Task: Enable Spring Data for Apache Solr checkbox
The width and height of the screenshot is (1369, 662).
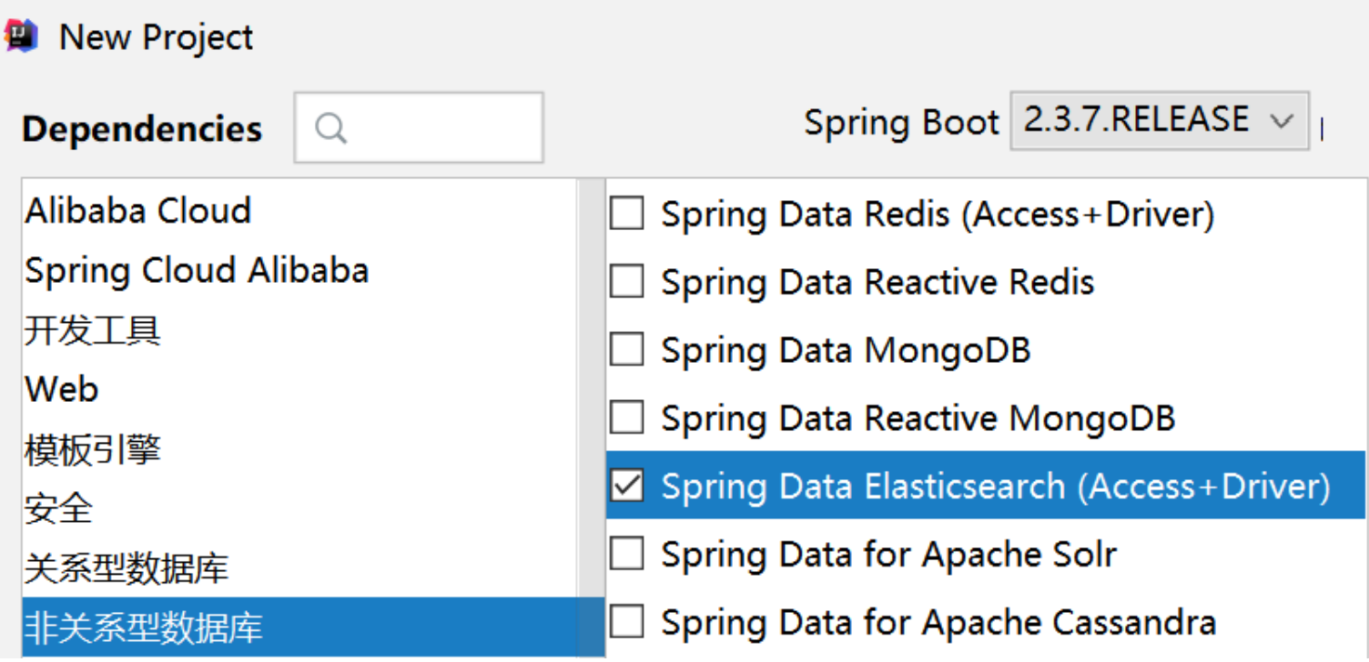Action: (x=626, y=555)
